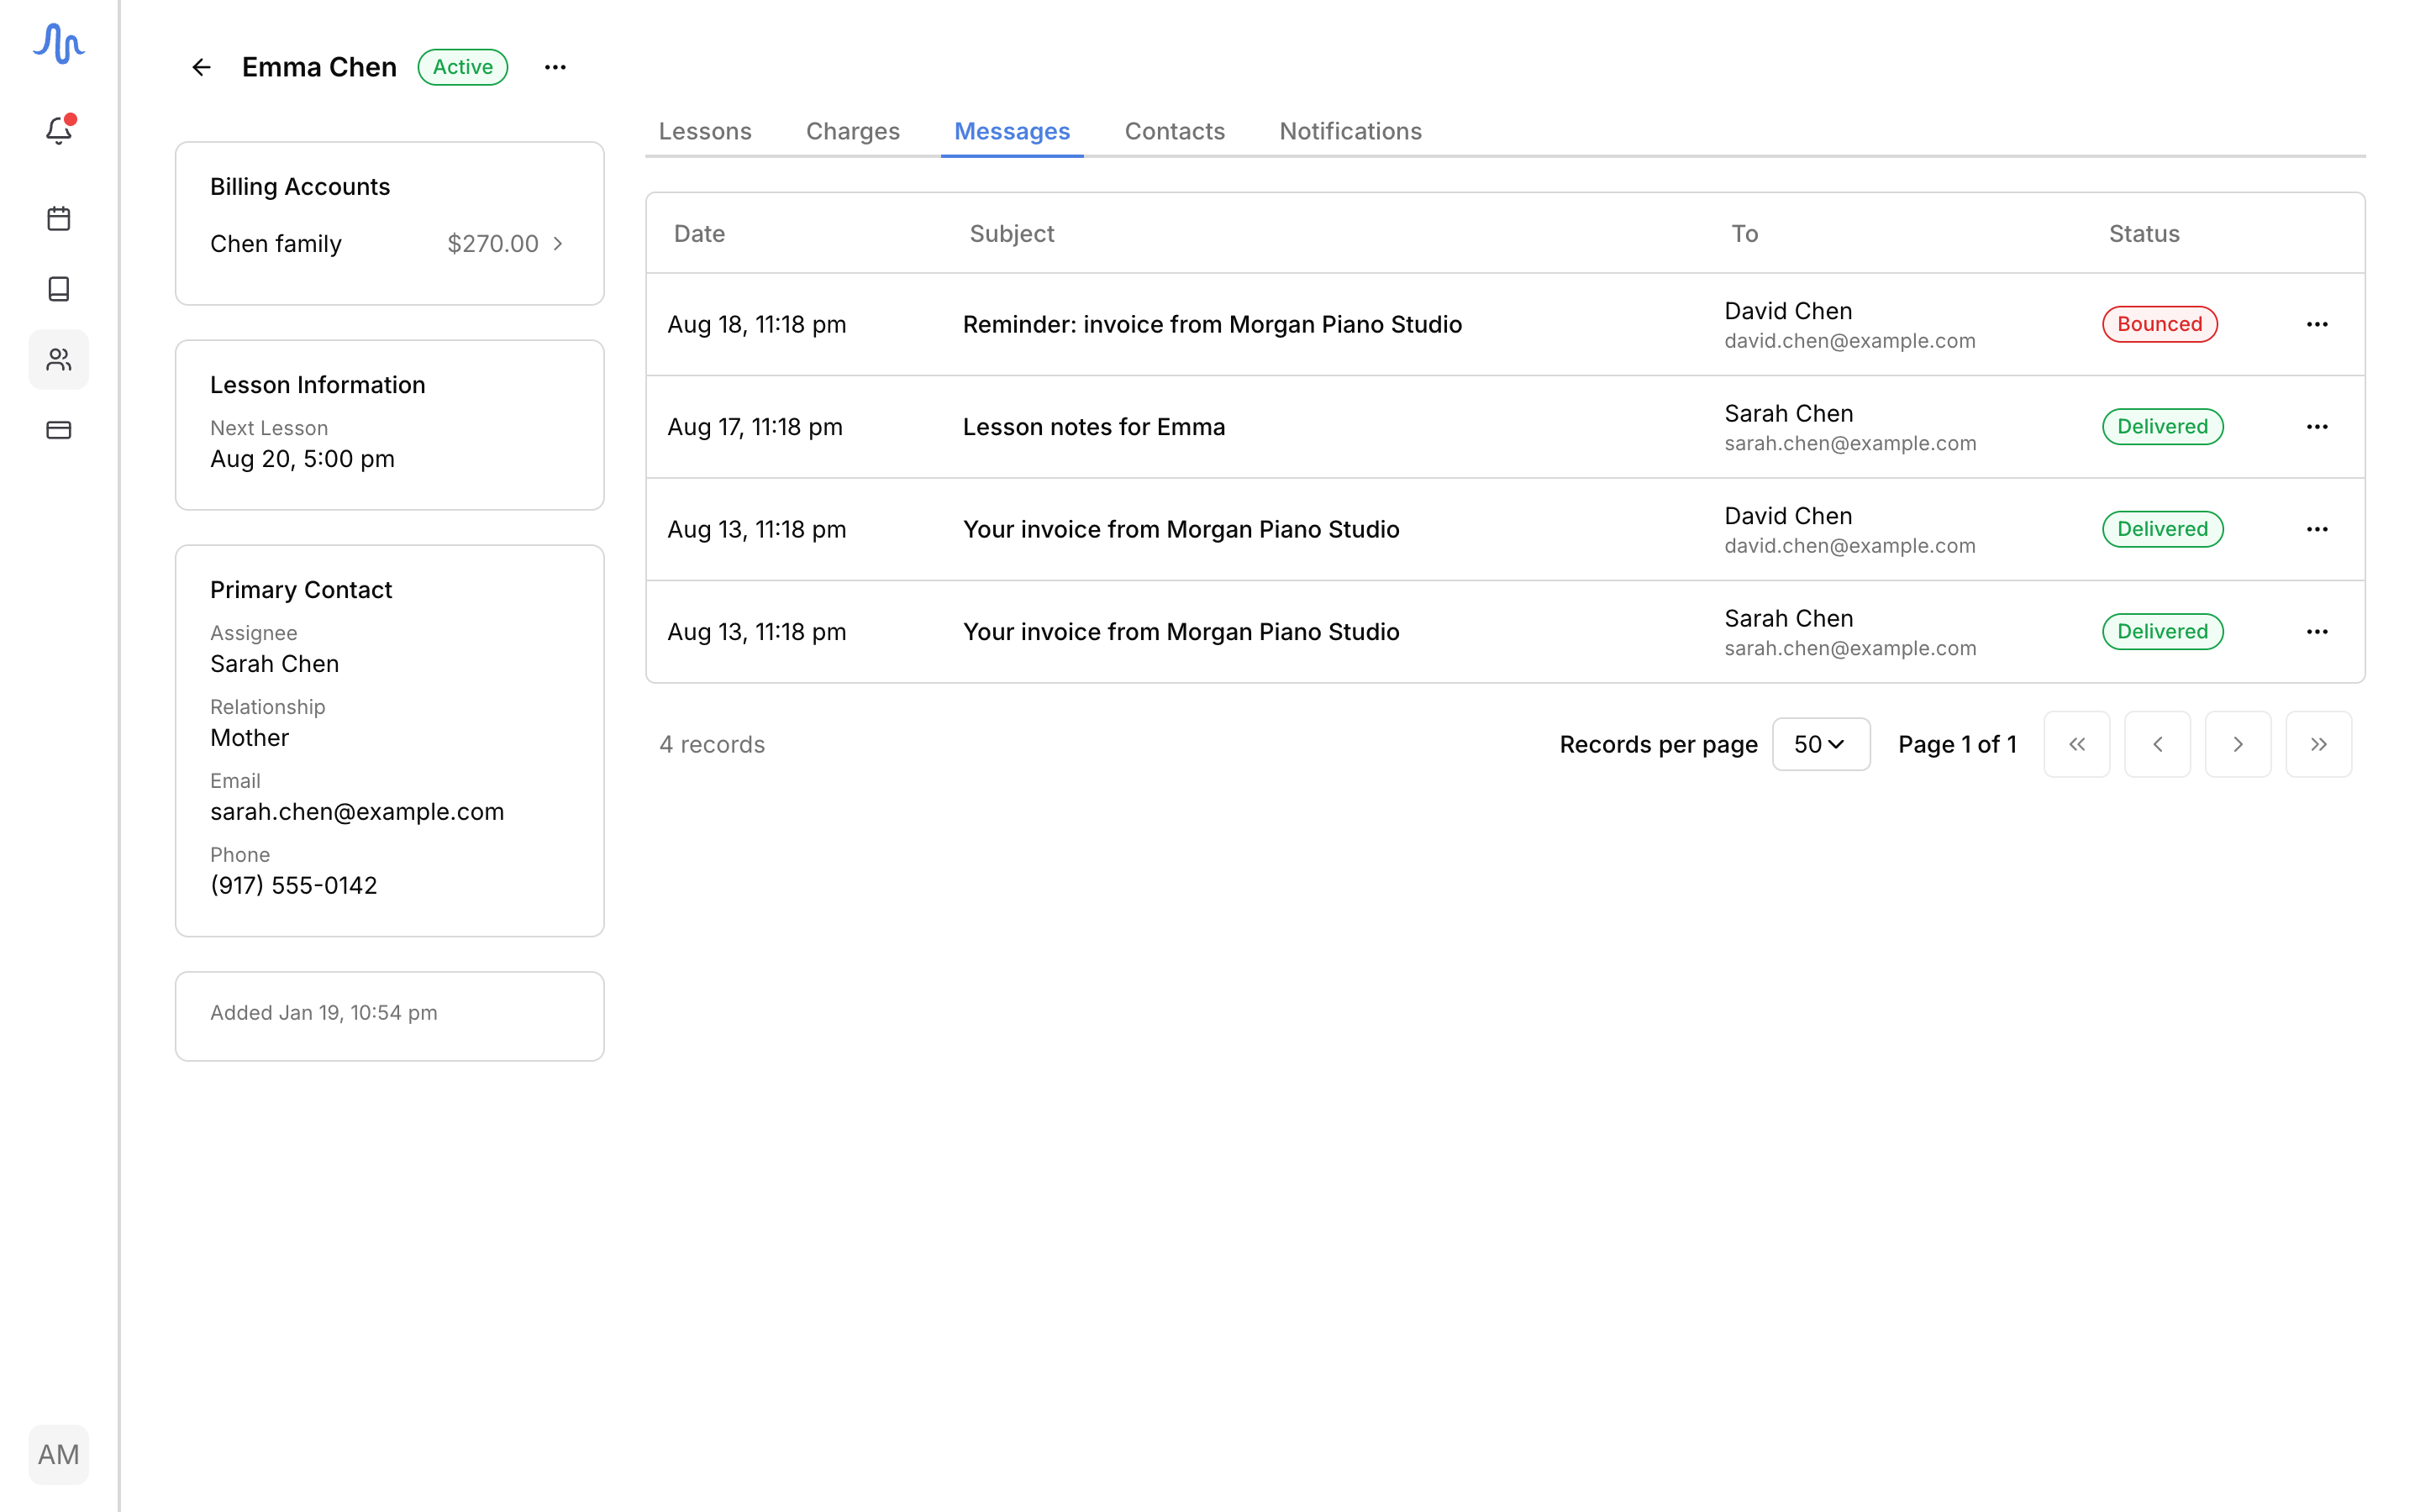The height and width of the screenshot is (1512, 2420).
Task: Click the app logo in sidebar
Action: [58, 44]
